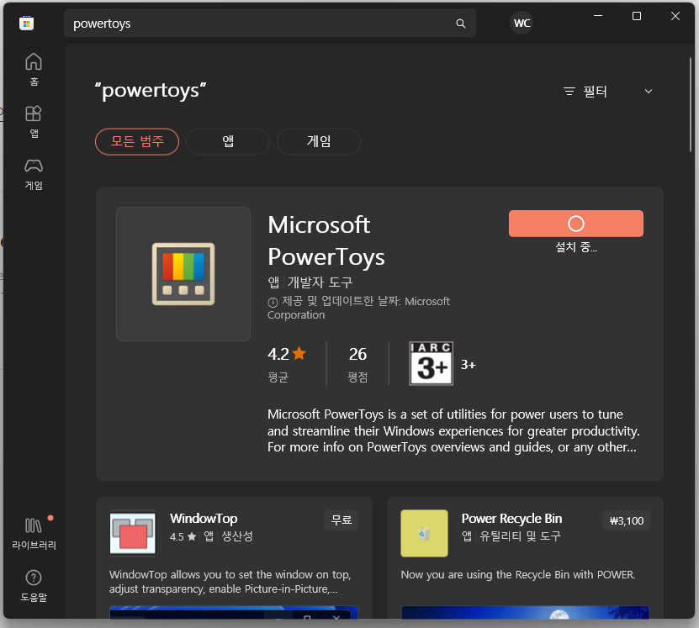Click the WindowTop app icon
The height and width of the screenshot is (628, 699).
coord(133,533)
